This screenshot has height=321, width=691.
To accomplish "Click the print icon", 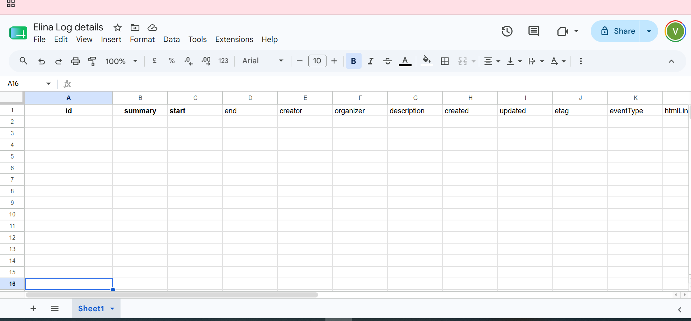I will pos(75,61).
